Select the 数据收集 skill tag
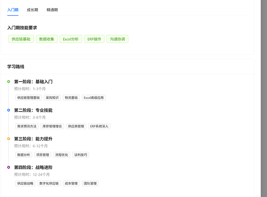Viewport: 267px width, 197px height. [x=47, y=39]
